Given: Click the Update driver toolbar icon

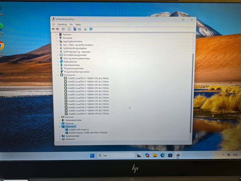Looking at the screenshot, I should pos(85,29).
